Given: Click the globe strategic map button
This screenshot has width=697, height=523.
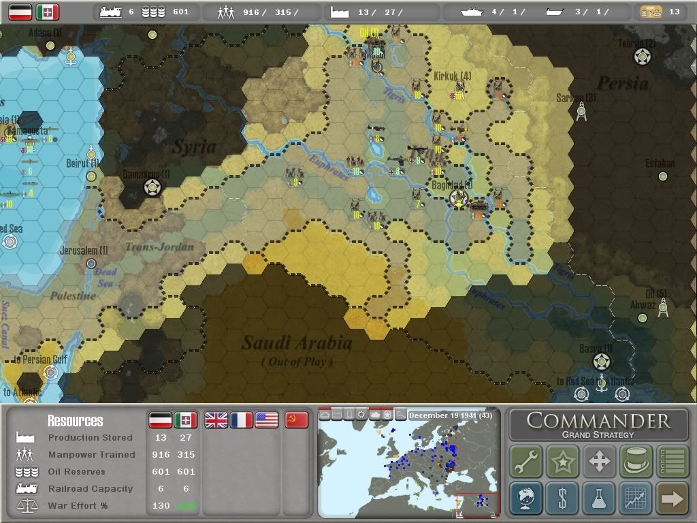Looking at the screenshot, I should tap(526, 498).
